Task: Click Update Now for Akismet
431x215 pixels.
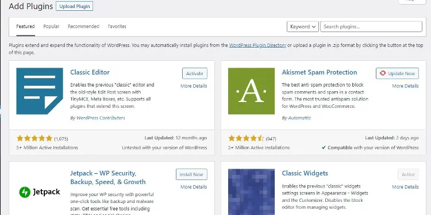Action: pos(397,73)
